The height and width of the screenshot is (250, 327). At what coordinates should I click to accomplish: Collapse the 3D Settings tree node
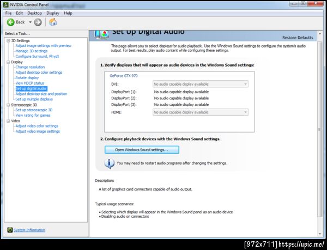point(8,40)
